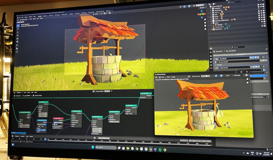
Task: Toggle Local Space checkbox in Rotate Instances node
Action: pyautogui.click(x=93, y=134)
